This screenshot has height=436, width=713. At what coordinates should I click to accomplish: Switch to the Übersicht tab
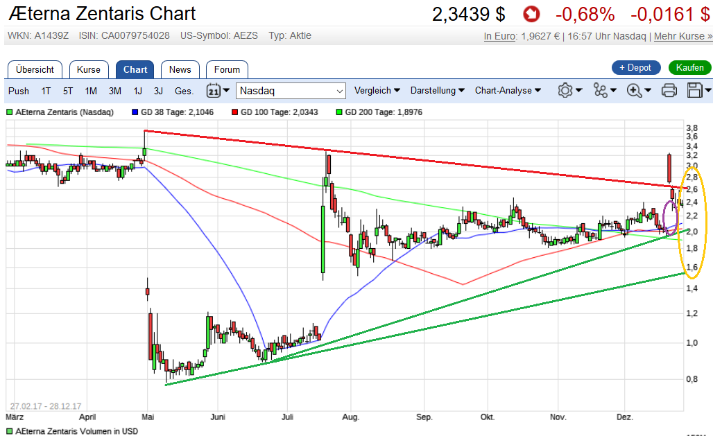[x=35, y=69]
